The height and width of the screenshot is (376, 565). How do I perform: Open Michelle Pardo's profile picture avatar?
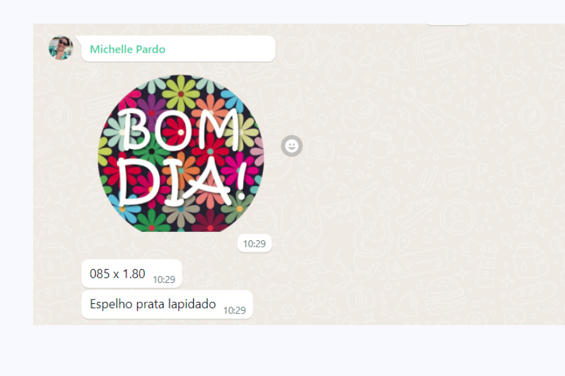click(x=61, y=48)
